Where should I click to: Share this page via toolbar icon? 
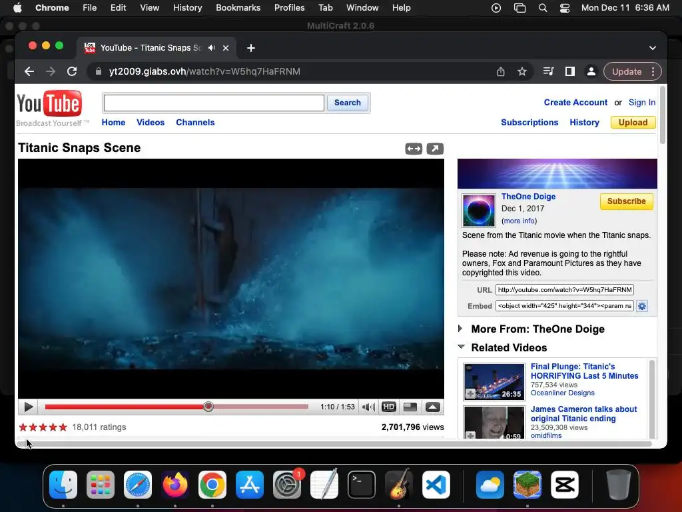coord(501,71)
